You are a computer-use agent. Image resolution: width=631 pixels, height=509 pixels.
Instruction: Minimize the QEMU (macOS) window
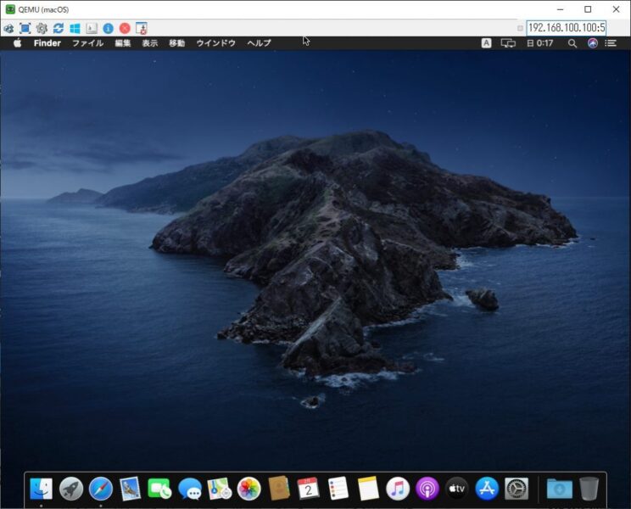point(560,9)
